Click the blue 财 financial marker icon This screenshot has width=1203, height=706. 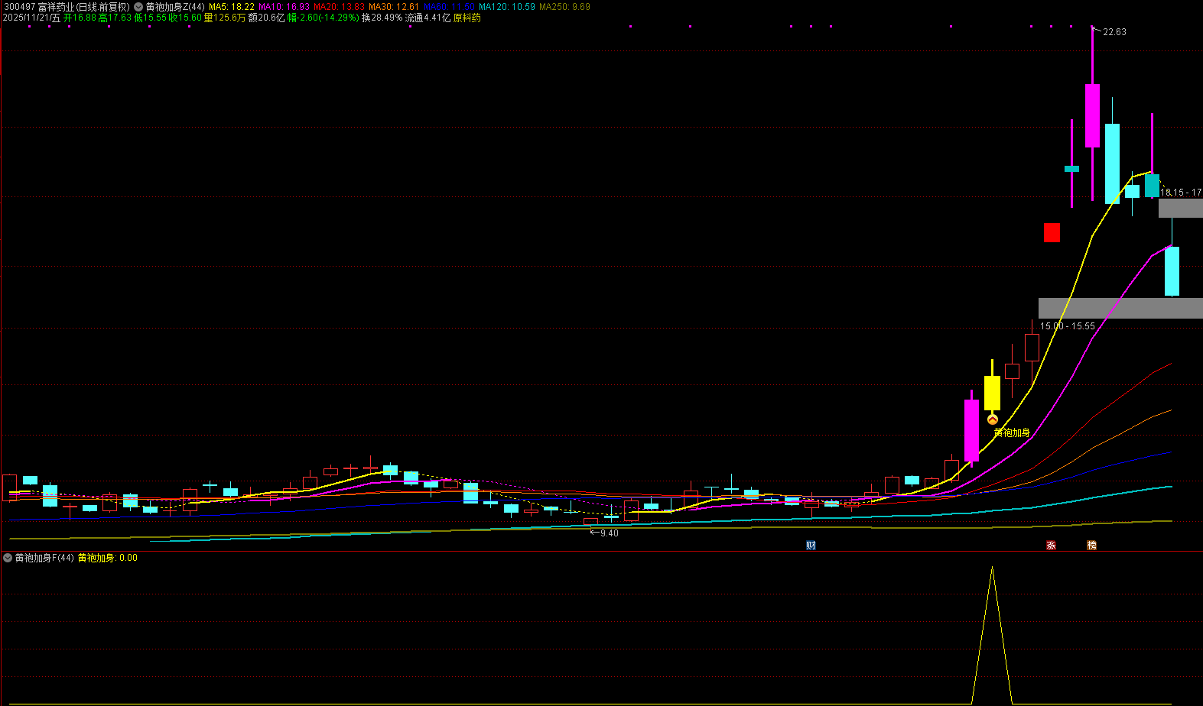(x=811, y=545)
